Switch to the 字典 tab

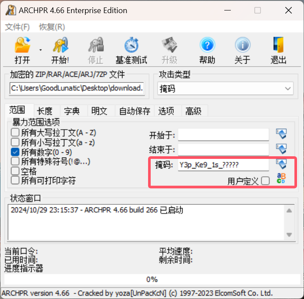[72, 111]
